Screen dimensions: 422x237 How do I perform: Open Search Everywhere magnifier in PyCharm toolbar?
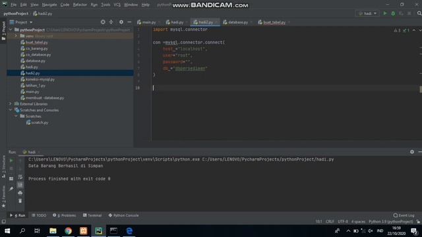coord(419,13)
